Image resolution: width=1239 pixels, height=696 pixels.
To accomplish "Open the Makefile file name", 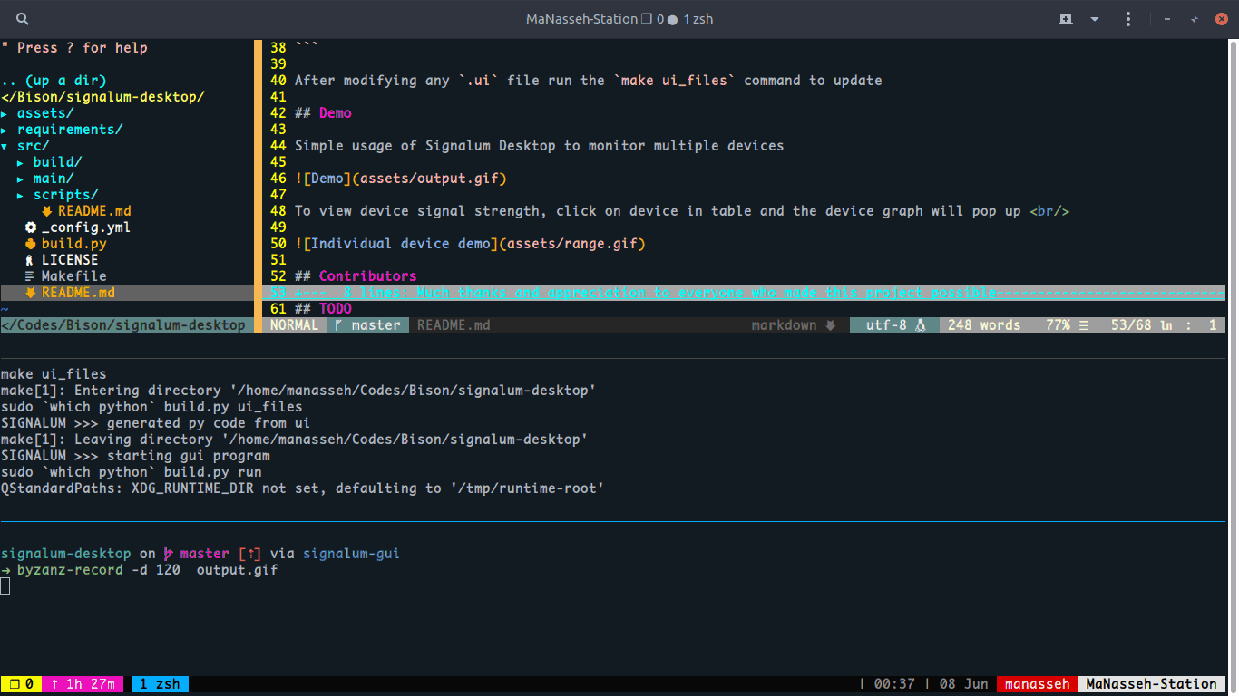I will click(74, 276).
